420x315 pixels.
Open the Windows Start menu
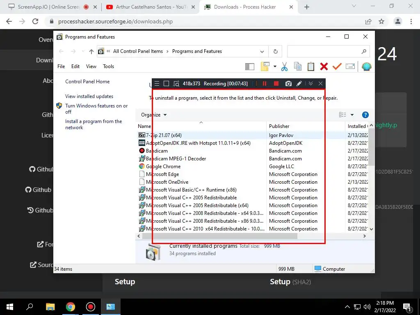pos(10,307)
